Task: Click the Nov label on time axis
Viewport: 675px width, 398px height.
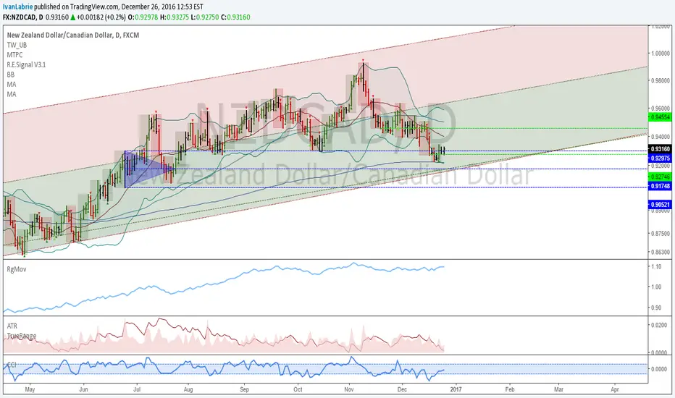Action: click(x=349, y=389)
